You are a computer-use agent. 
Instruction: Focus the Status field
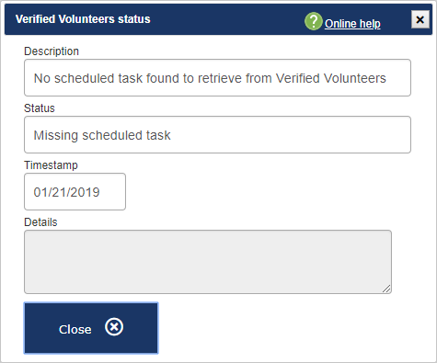pos(217,135)
